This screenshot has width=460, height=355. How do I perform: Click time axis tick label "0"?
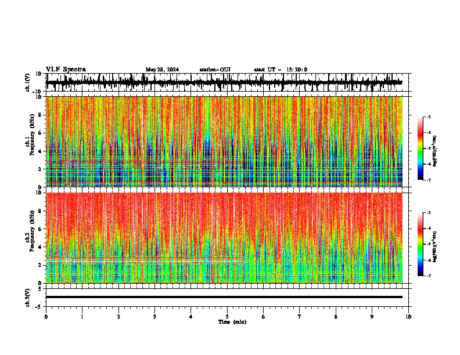46,317
